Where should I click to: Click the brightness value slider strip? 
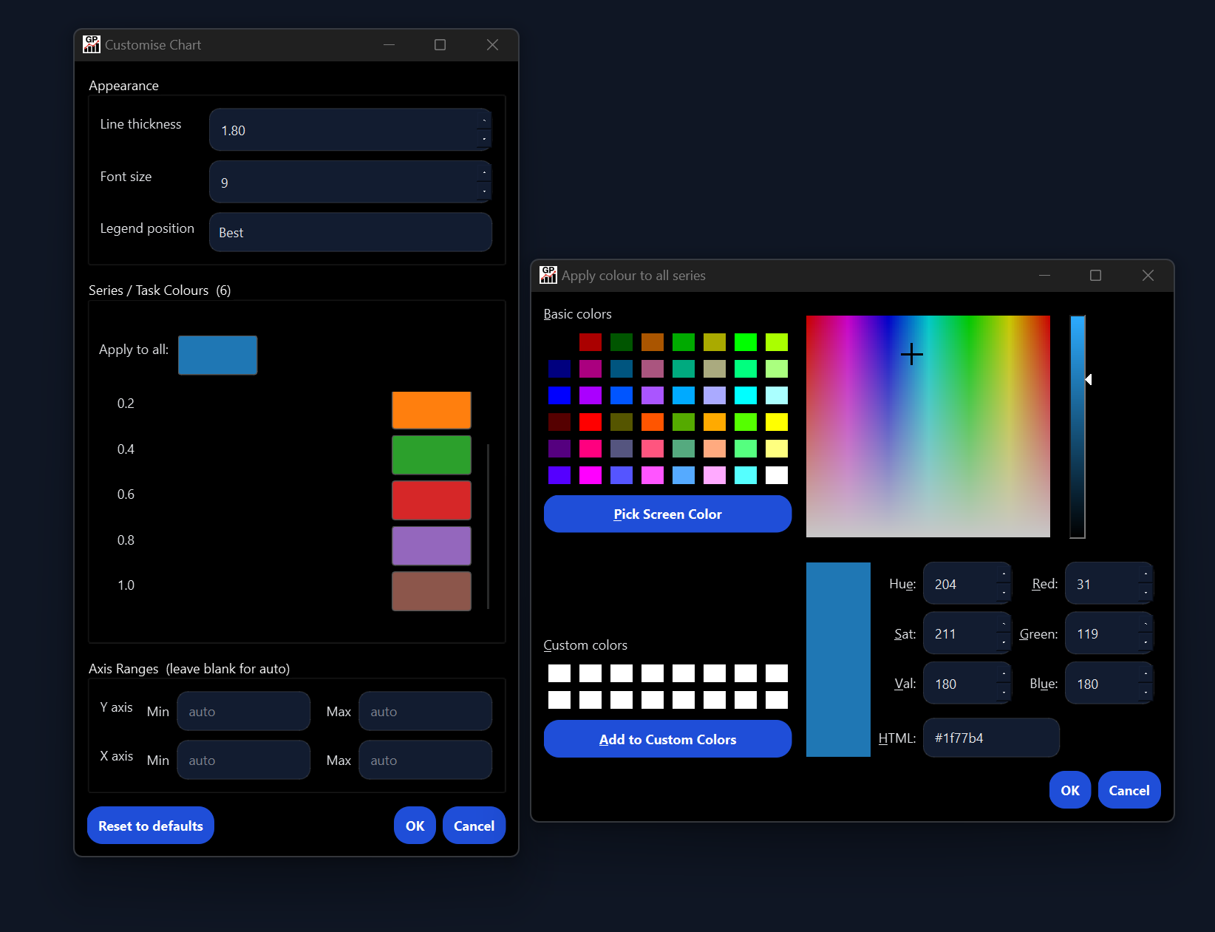tap(1078, 426)
